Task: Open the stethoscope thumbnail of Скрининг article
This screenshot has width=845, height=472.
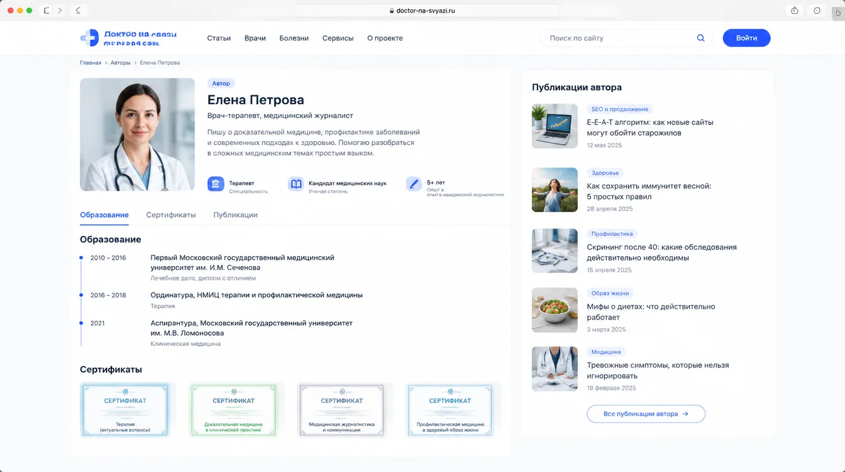Action: click(555, 250)
